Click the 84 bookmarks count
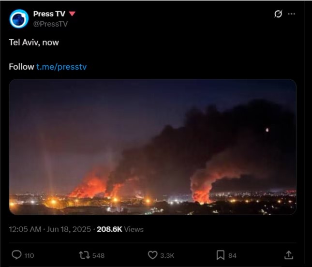 point(232,255)
